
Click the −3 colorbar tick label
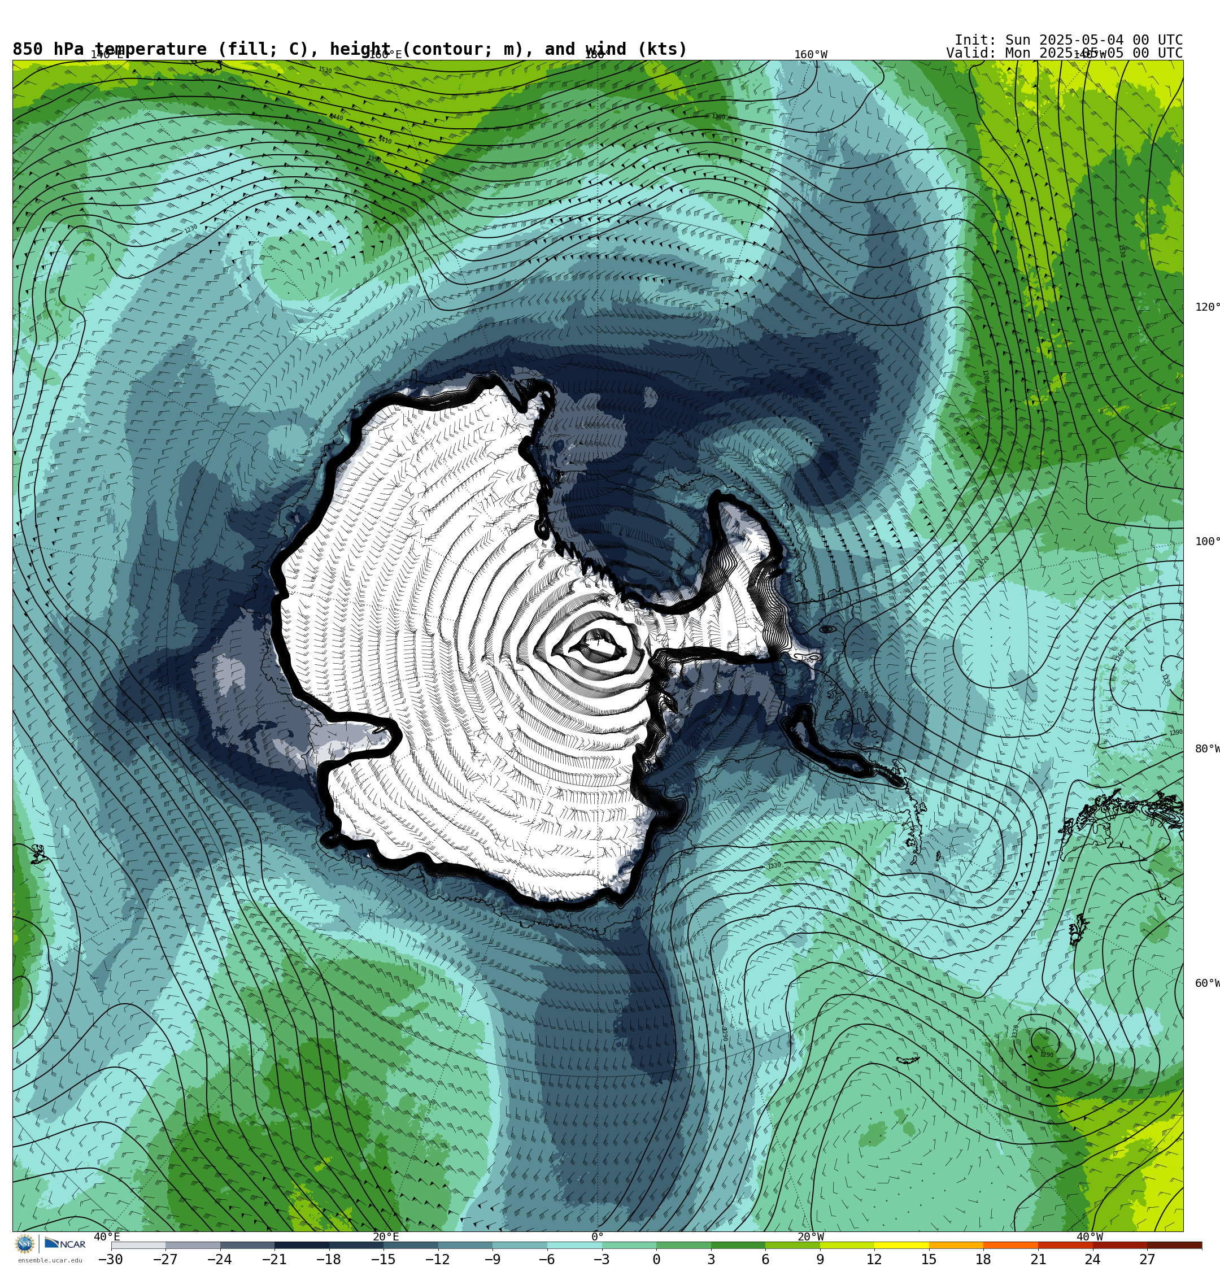[602, 1259]
